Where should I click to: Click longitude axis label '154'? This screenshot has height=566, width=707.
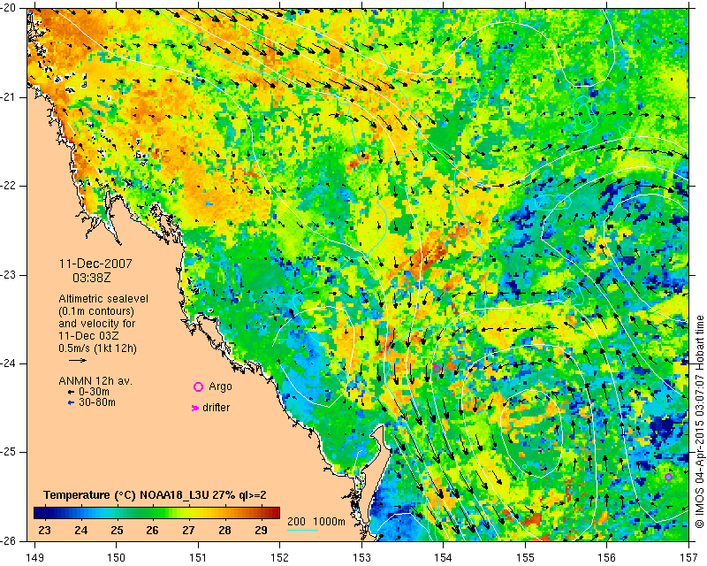tap(444, 557)
